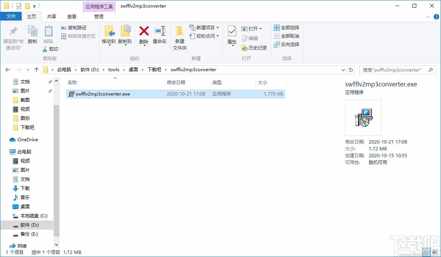The height and width of the screenshot is (257, 441).
Task: Click 下载吧 in the address path
Action: 154,70
